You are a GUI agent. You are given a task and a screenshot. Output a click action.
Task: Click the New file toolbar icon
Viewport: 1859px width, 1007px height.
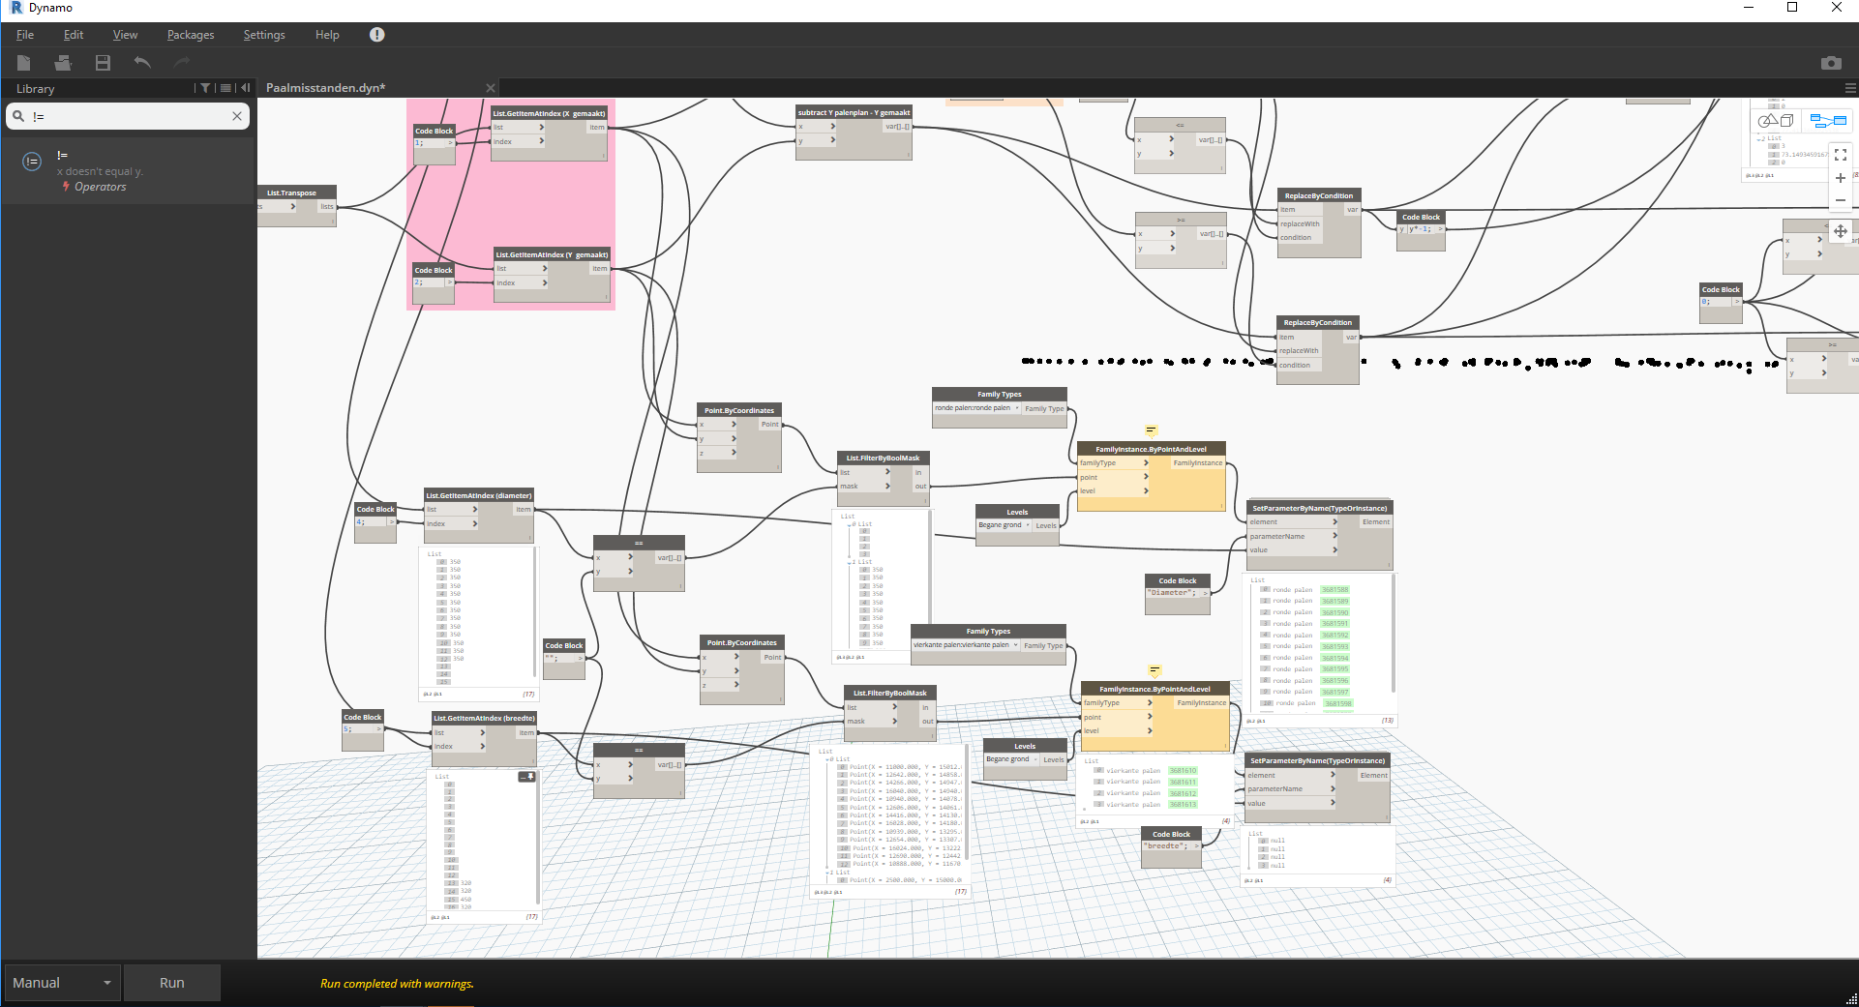pos(24,63)
